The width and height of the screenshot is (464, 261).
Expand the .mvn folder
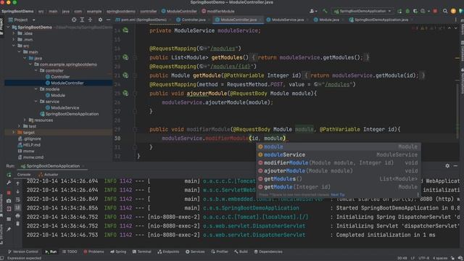tap(14, 40)
